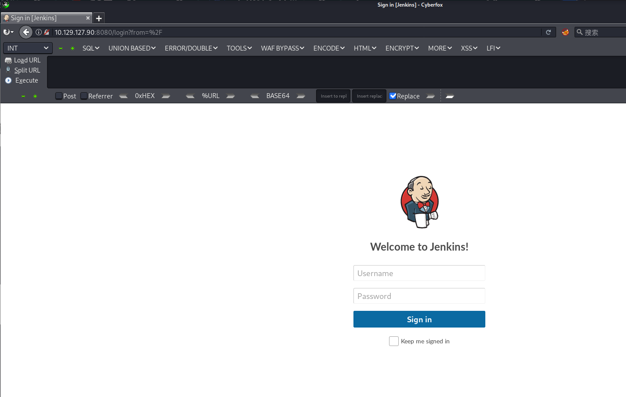Image resolution: width=626 pixels, height=397 pixels.
Task: Open the INT type dropdown
Action: click(x=28, y=48)
